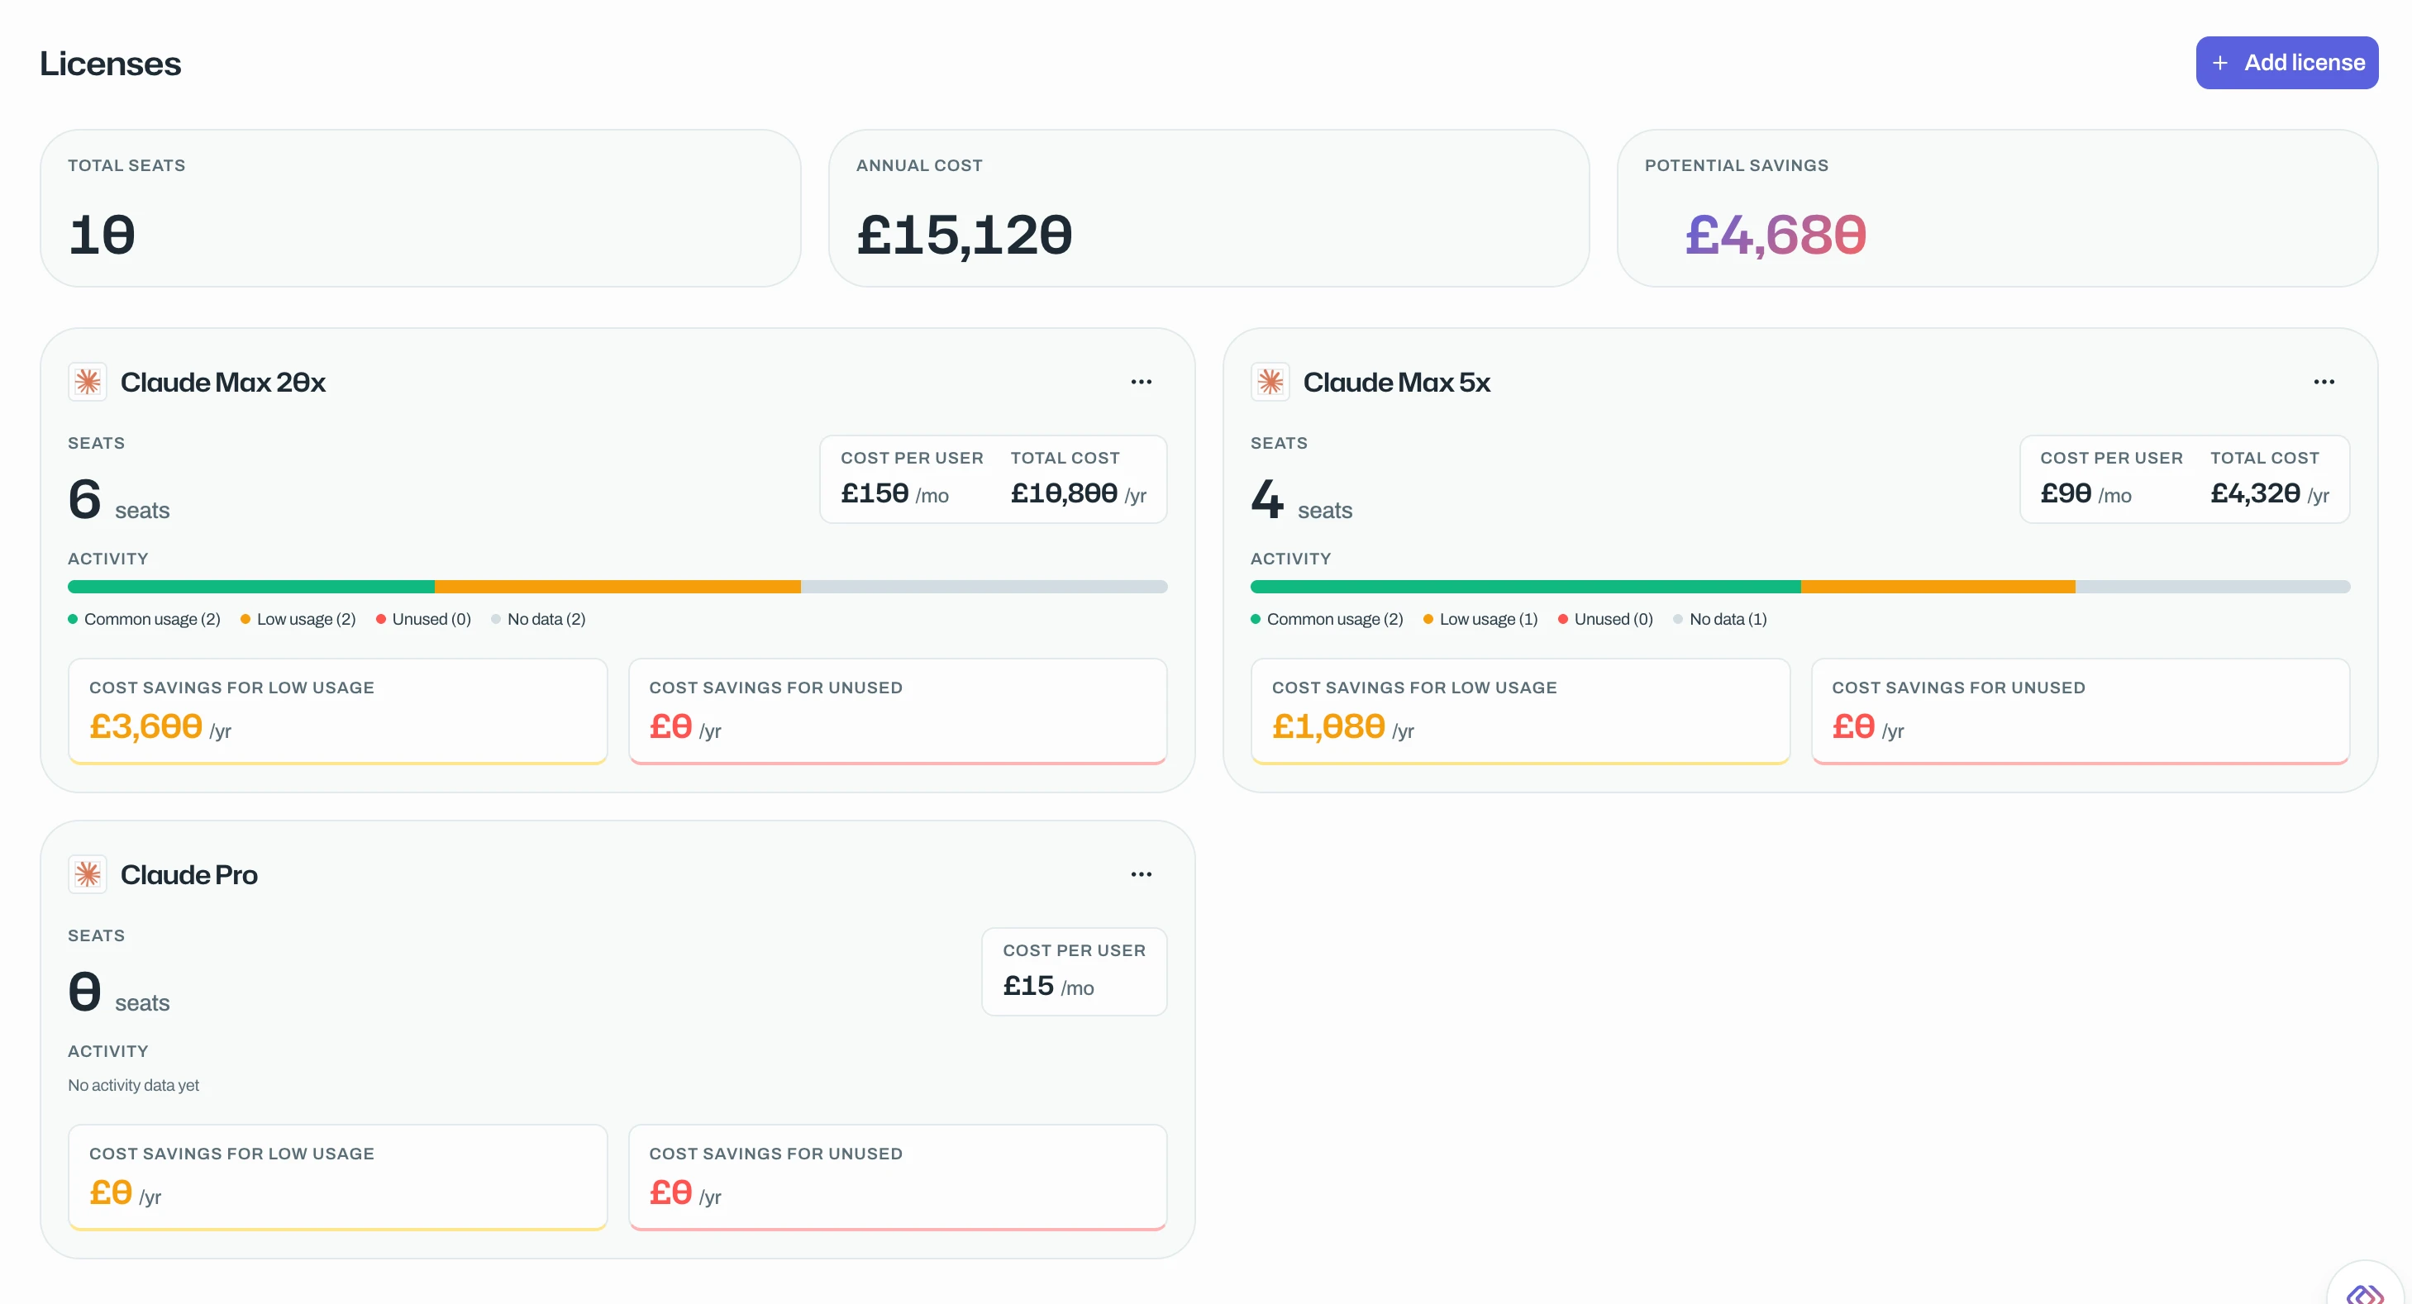Select the Potential Savings £4,680 card
2412x1304 pixels.
click(x=1996, y=207)
